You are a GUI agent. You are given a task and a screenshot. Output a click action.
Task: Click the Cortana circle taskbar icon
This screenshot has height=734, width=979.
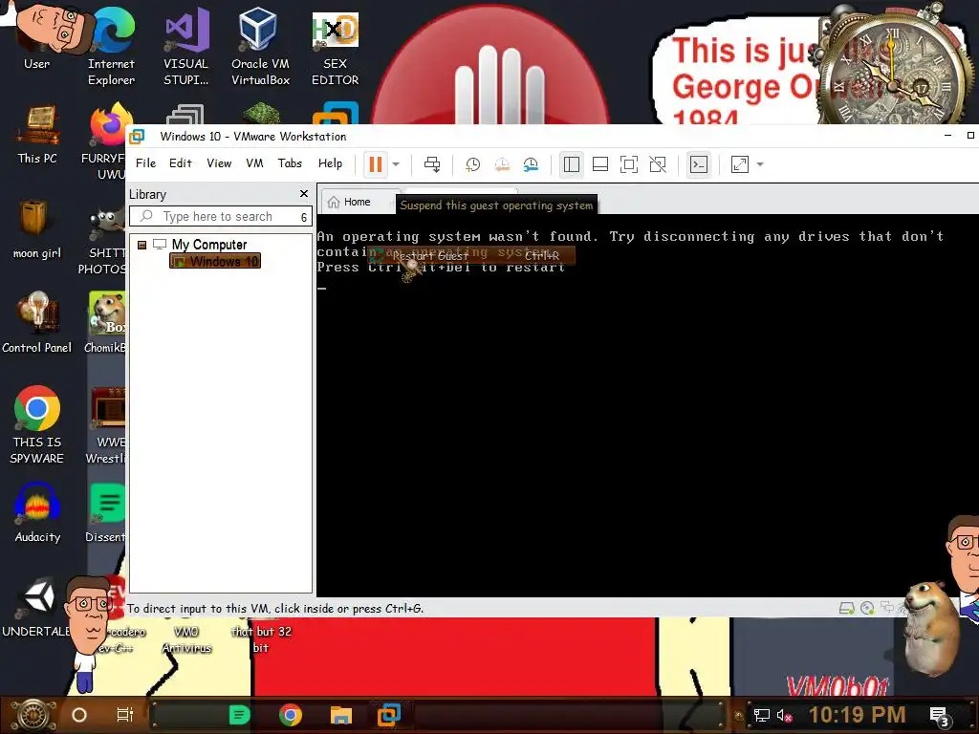[x=79, y=715]
